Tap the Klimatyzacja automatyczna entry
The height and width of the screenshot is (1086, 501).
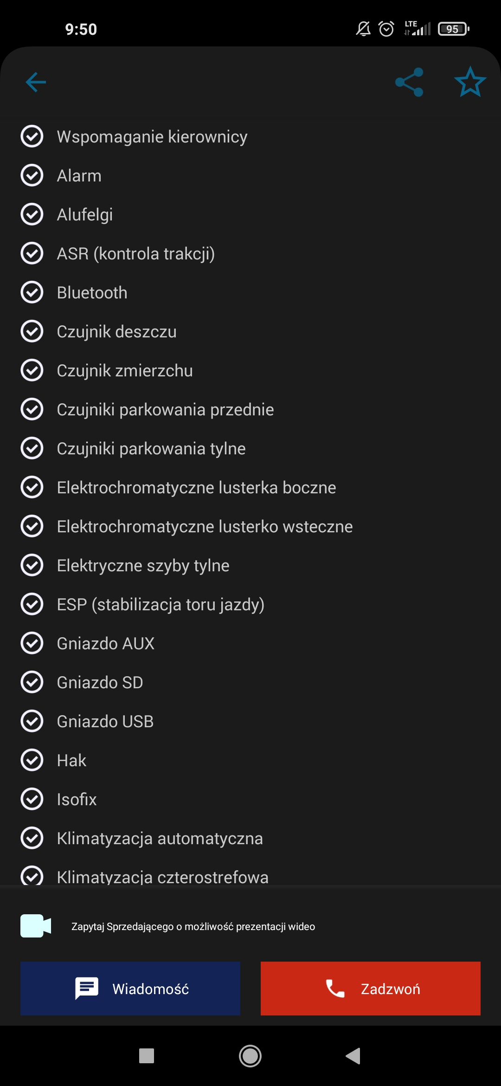pyautogui.click(x=160, y=839)
